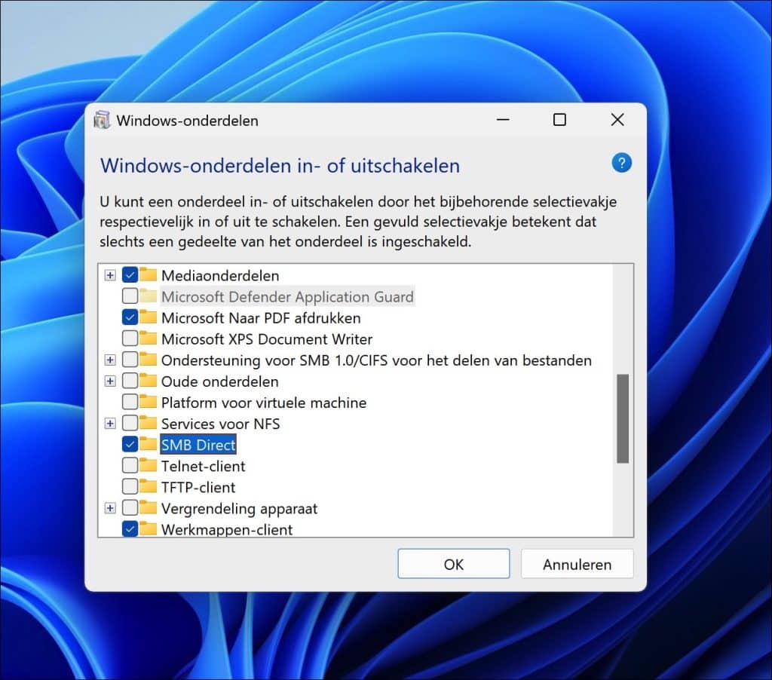Screen dimensions: 772x680
Task: Uncheck Microsoft Naar PDF afdrukken checkbox
Action: (130, 317)
